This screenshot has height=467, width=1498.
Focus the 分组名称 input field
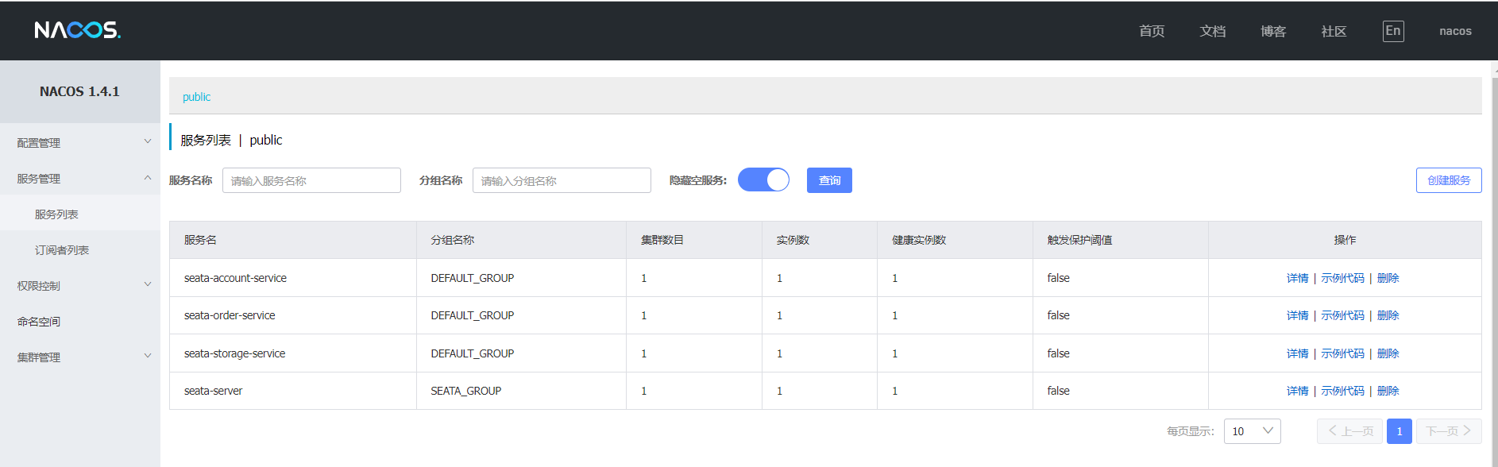coord(562,180)
